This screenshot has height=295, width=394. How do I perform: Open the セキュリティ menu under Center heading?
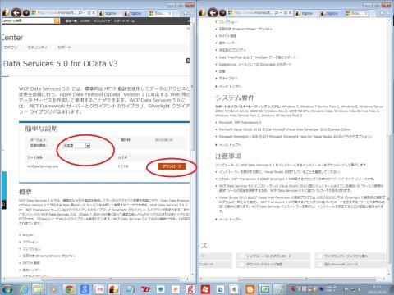click(37, 48)
